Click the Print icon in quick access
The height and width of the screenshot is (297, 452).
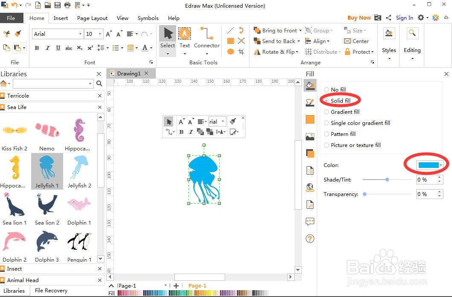point(67,5)
